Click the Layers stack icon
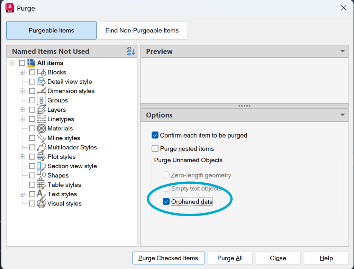This screenshot has width=354, height=269. [41, 110]
